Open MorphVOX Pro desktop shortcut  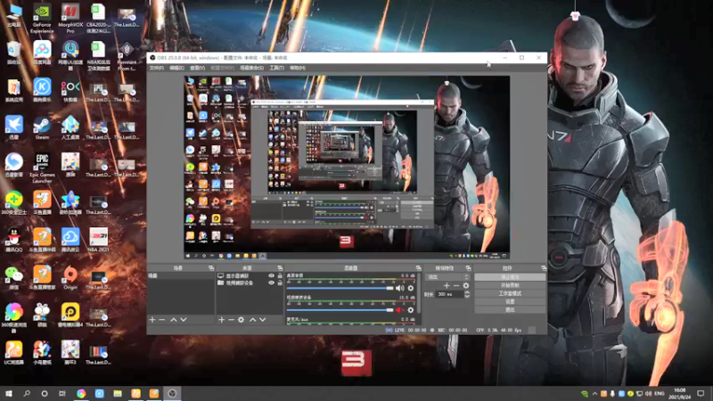coord(70,19)
